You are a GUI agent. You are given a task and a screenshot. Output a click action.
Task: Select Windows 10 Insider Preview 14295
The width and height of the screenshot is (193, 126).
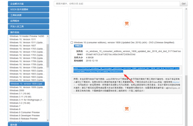click(x=27, y=36)
